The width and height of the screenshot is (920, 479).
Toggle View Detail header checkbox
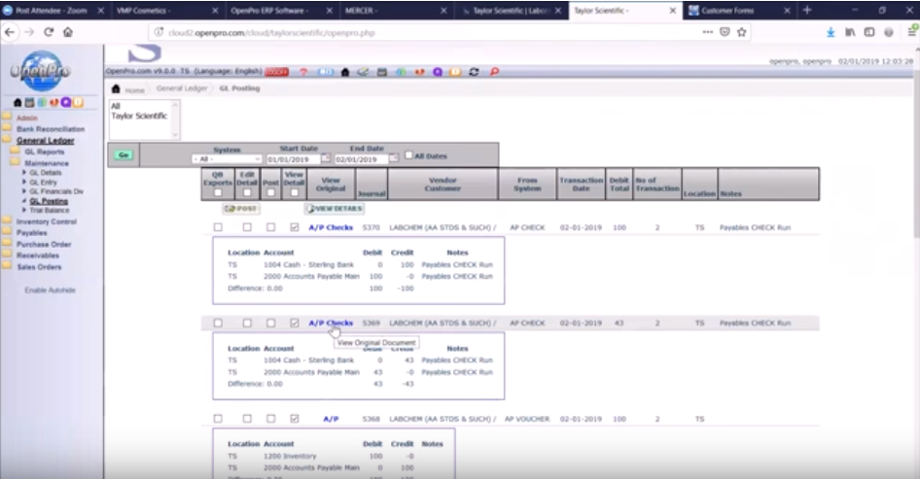[x=294, y=192]
